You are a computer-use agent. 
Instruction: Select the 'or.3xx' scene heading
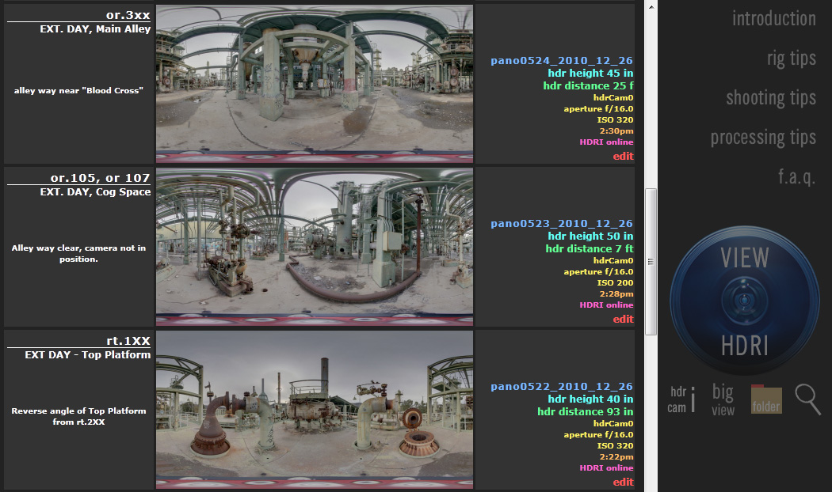(x=128, y=15)
